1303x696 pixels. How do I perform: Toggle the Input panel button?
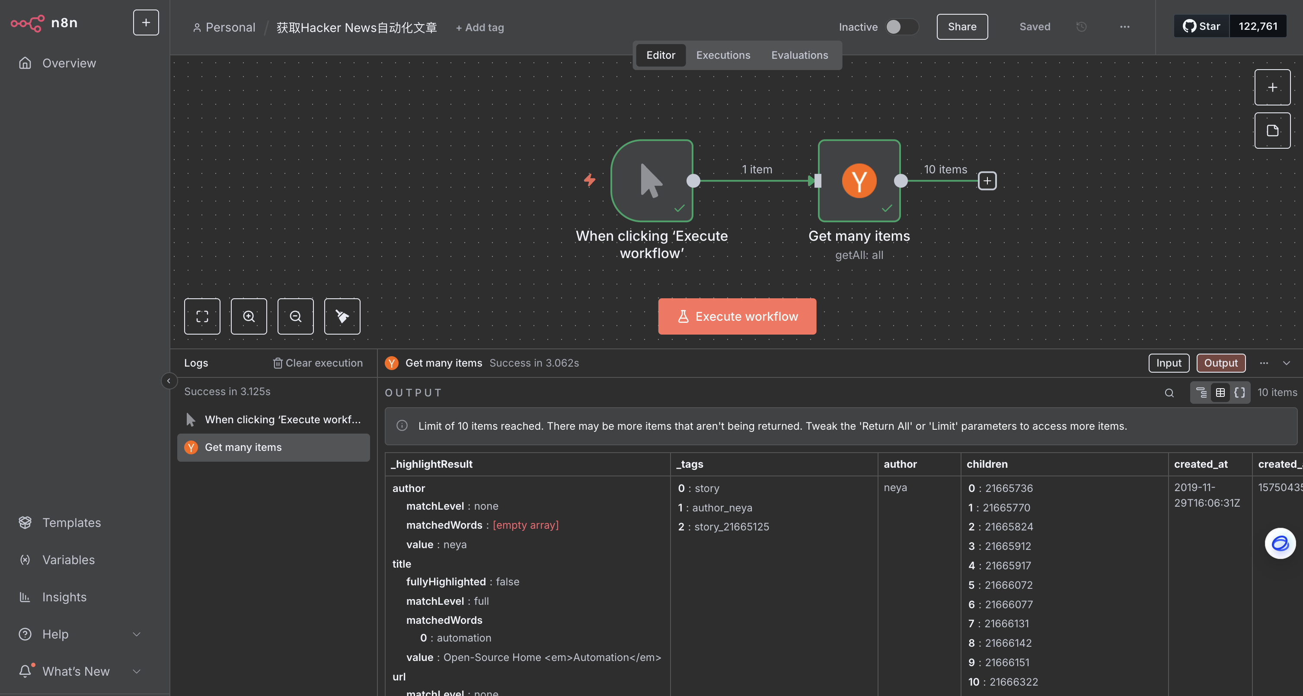pos(1169,363)
